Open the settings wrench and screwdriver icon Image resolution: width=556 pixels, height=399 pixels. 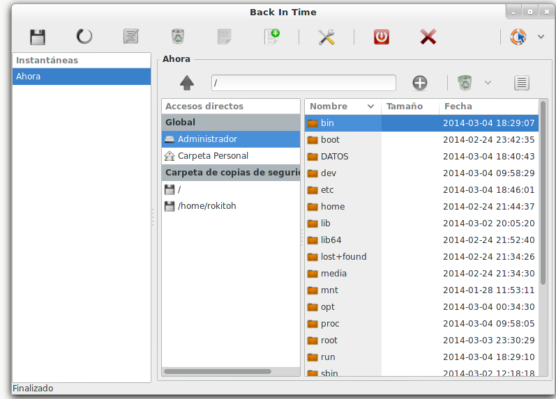[326, 37]
